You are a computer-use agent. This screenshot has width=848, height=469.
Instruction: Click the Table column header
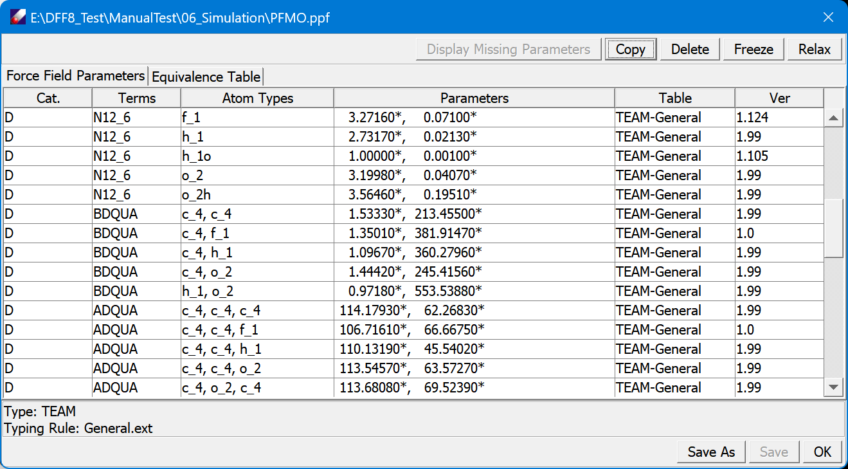(x=674, y=98)
